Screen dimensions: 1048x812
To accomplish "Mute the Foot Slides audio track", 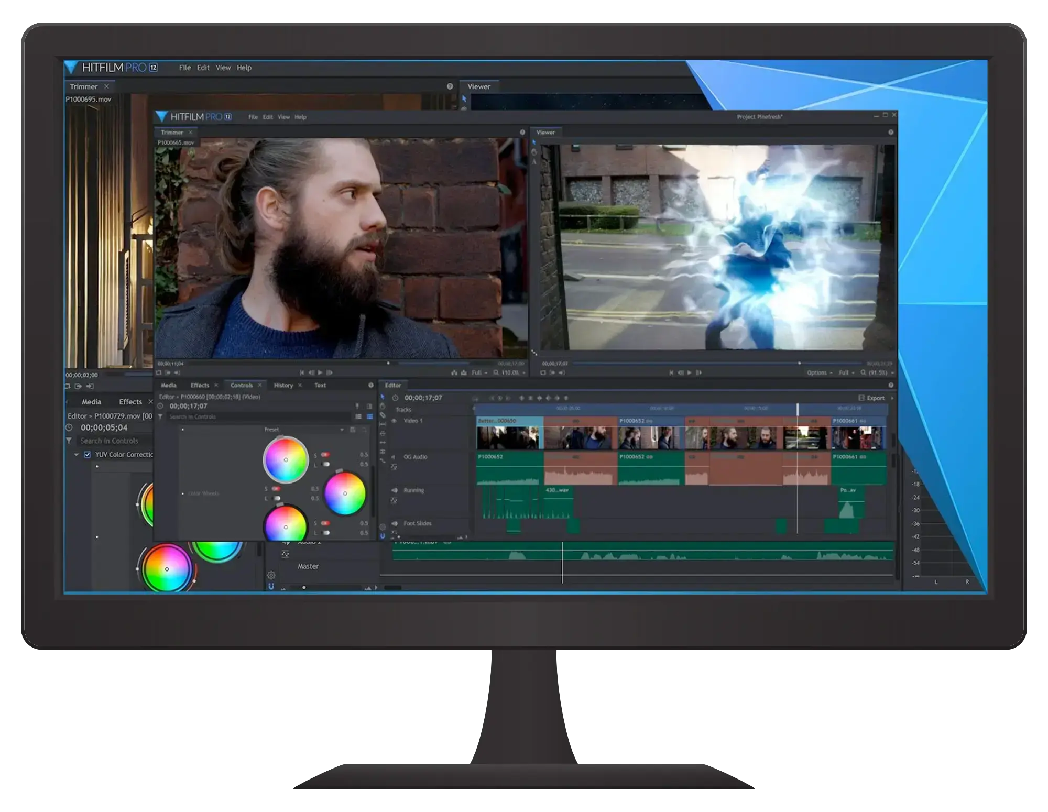I will pos(394,523).
